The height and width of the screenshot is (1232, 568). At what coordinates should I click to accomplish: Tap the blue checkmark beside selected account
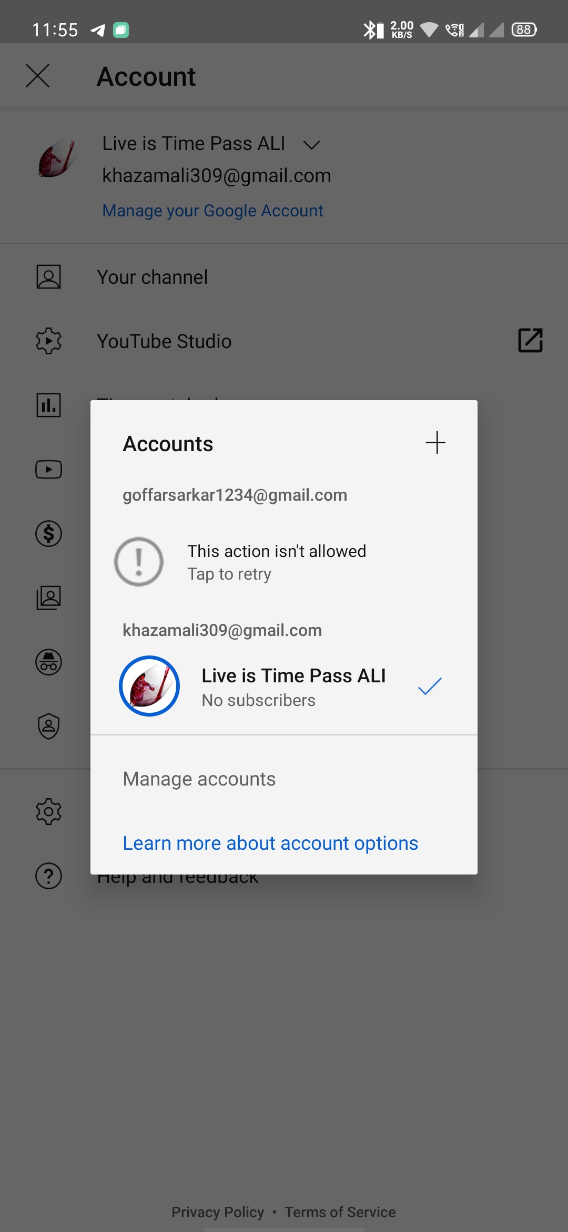coord(430,686)
